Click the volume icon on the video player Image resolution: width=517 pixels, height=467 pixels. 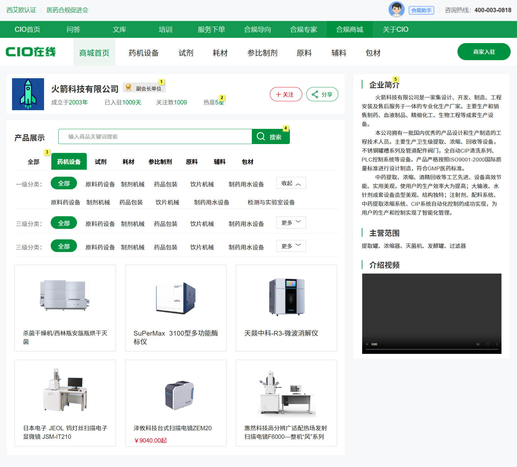pyautogui.click(x=478, y=344)
